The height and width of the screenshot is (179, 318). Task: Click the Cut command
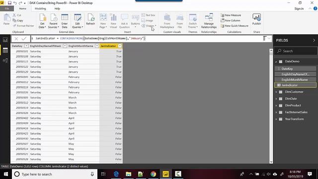(x=17, y=15)
